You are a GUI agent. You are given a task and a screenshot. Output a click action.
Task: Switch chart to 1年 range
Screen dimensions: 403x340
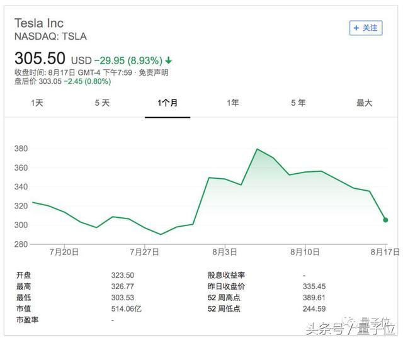pos(233,103)
